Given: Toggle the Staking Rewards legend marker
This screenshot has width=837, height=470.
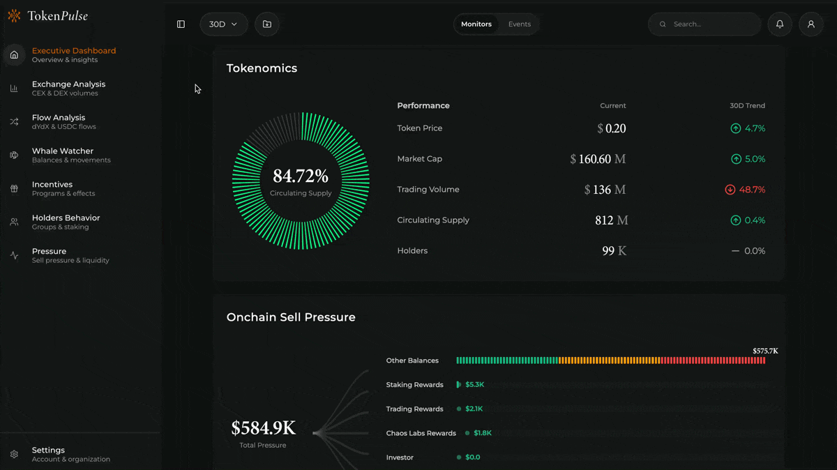Looking at the screenshot, I should click(x=460, y=384).
